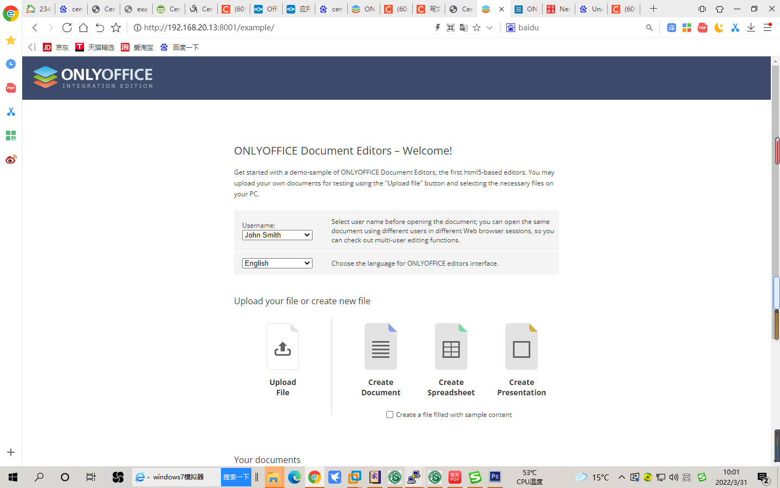Click the magnifier icon in baidu search box
This screenshot has width=780, height=488.
pyautogui.click(x=649, y=28)
